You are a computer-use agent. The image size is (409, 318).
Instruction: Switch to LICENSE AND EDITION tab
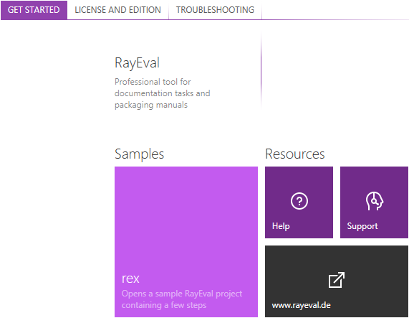117,10
